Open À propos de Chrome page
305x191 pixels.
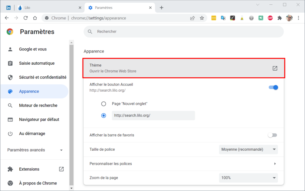coord(35,183)
